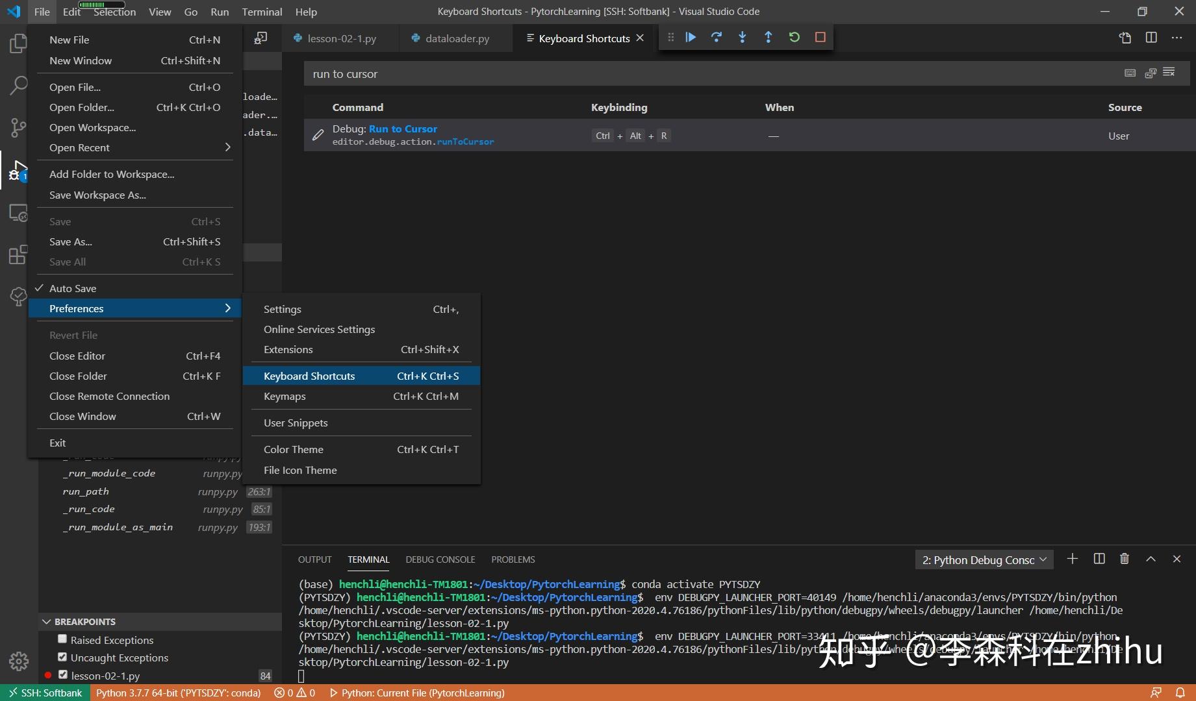Collapse the Breakpoints section
The height and width of the screenshot is (701, 1196).
tap(160, 622)
